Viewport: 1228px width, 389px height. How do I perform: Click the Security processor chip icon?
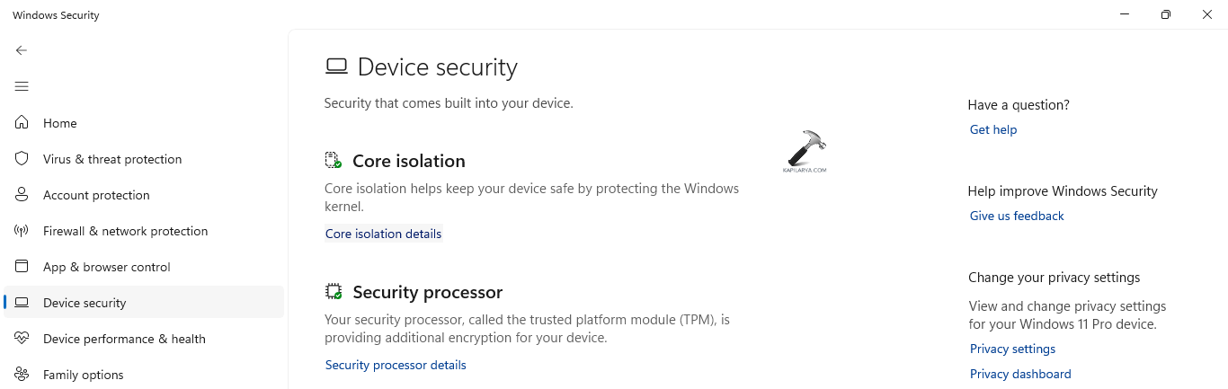click(334, 292)
